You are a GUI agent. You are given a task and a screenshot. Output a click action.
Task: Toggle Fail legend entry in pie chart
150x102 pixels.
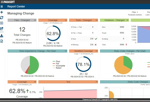56,64
